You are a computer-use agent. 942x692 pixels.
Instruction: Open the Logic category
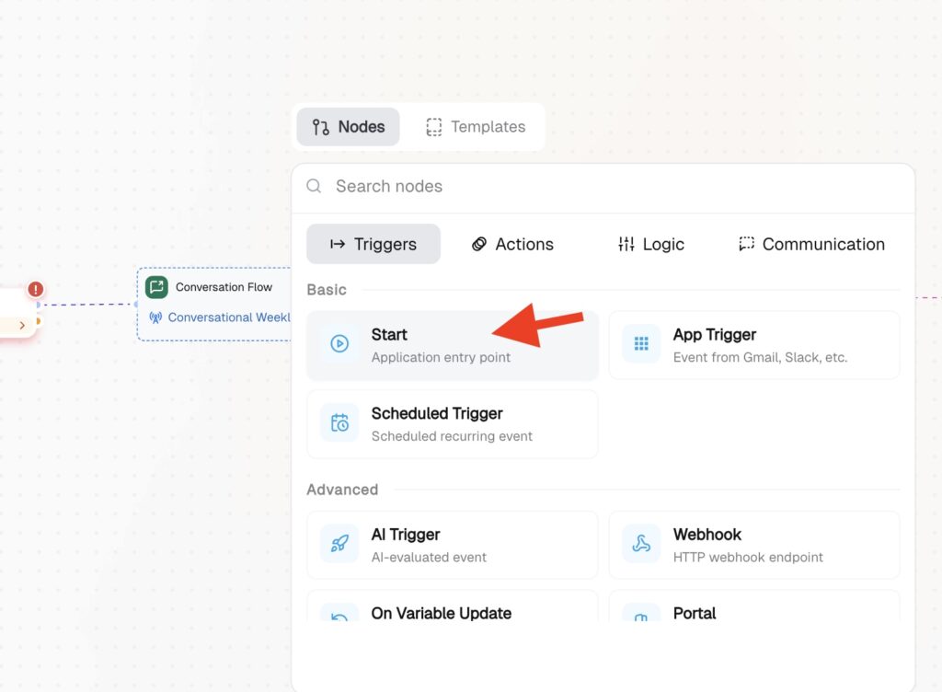[x=651, y=244]
